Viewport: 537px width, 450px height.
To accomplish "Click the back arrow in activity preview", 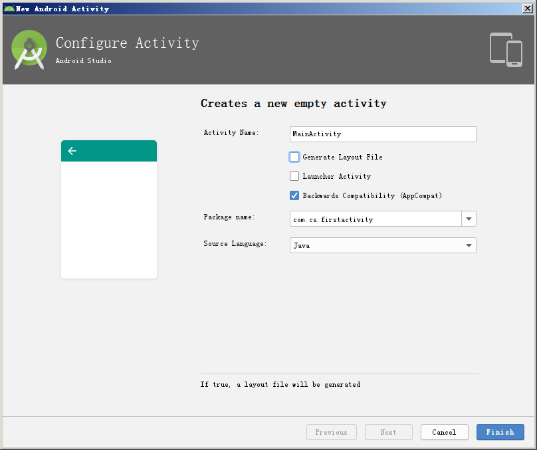I will 72,151.
